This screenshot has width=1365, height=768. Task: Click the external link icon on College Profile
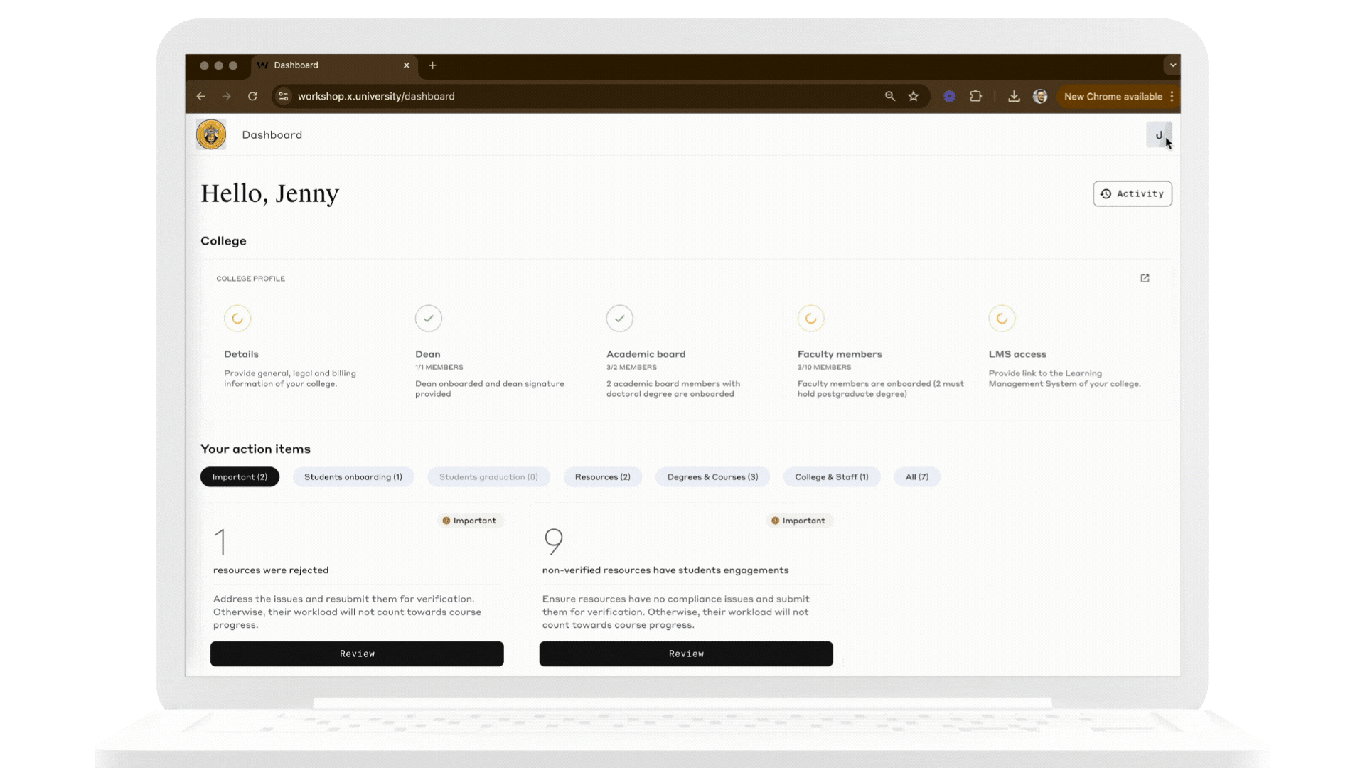pyautogui.click(x=1145, y=278)
